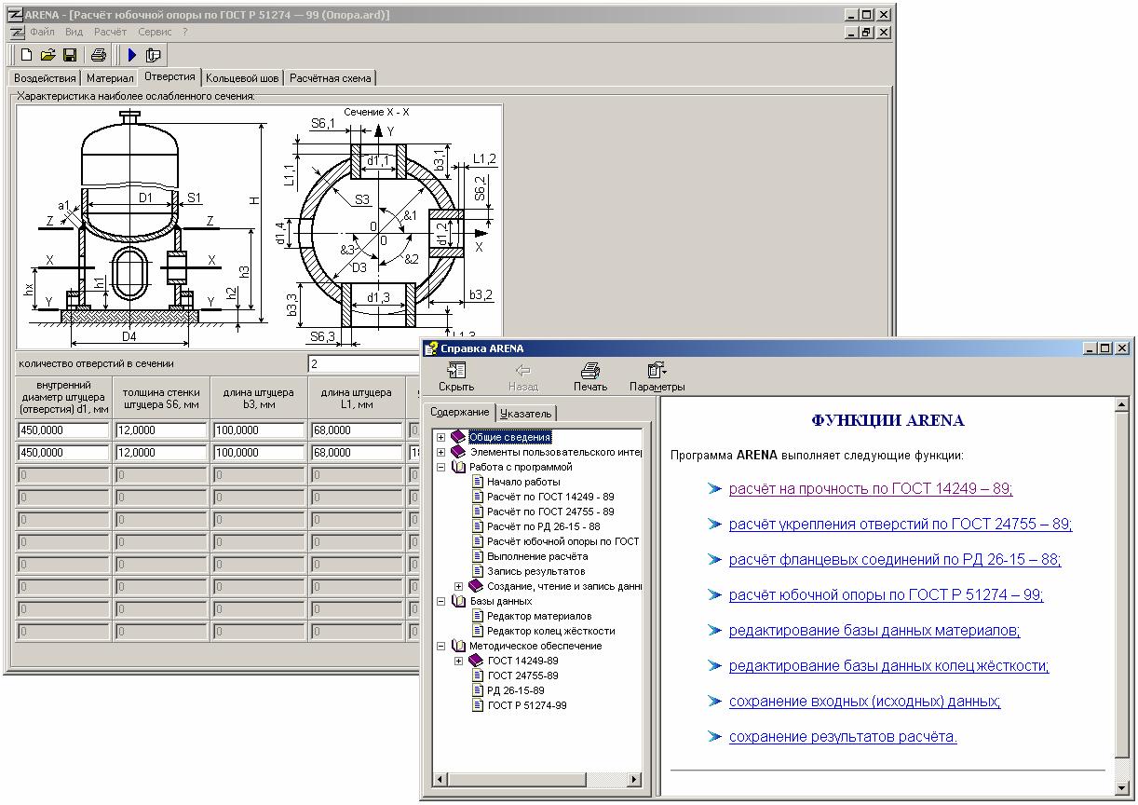This screenshot has width=1138, height=805.
Task: Follow link сохранение результатов расчёта
Action: [843, 736]
